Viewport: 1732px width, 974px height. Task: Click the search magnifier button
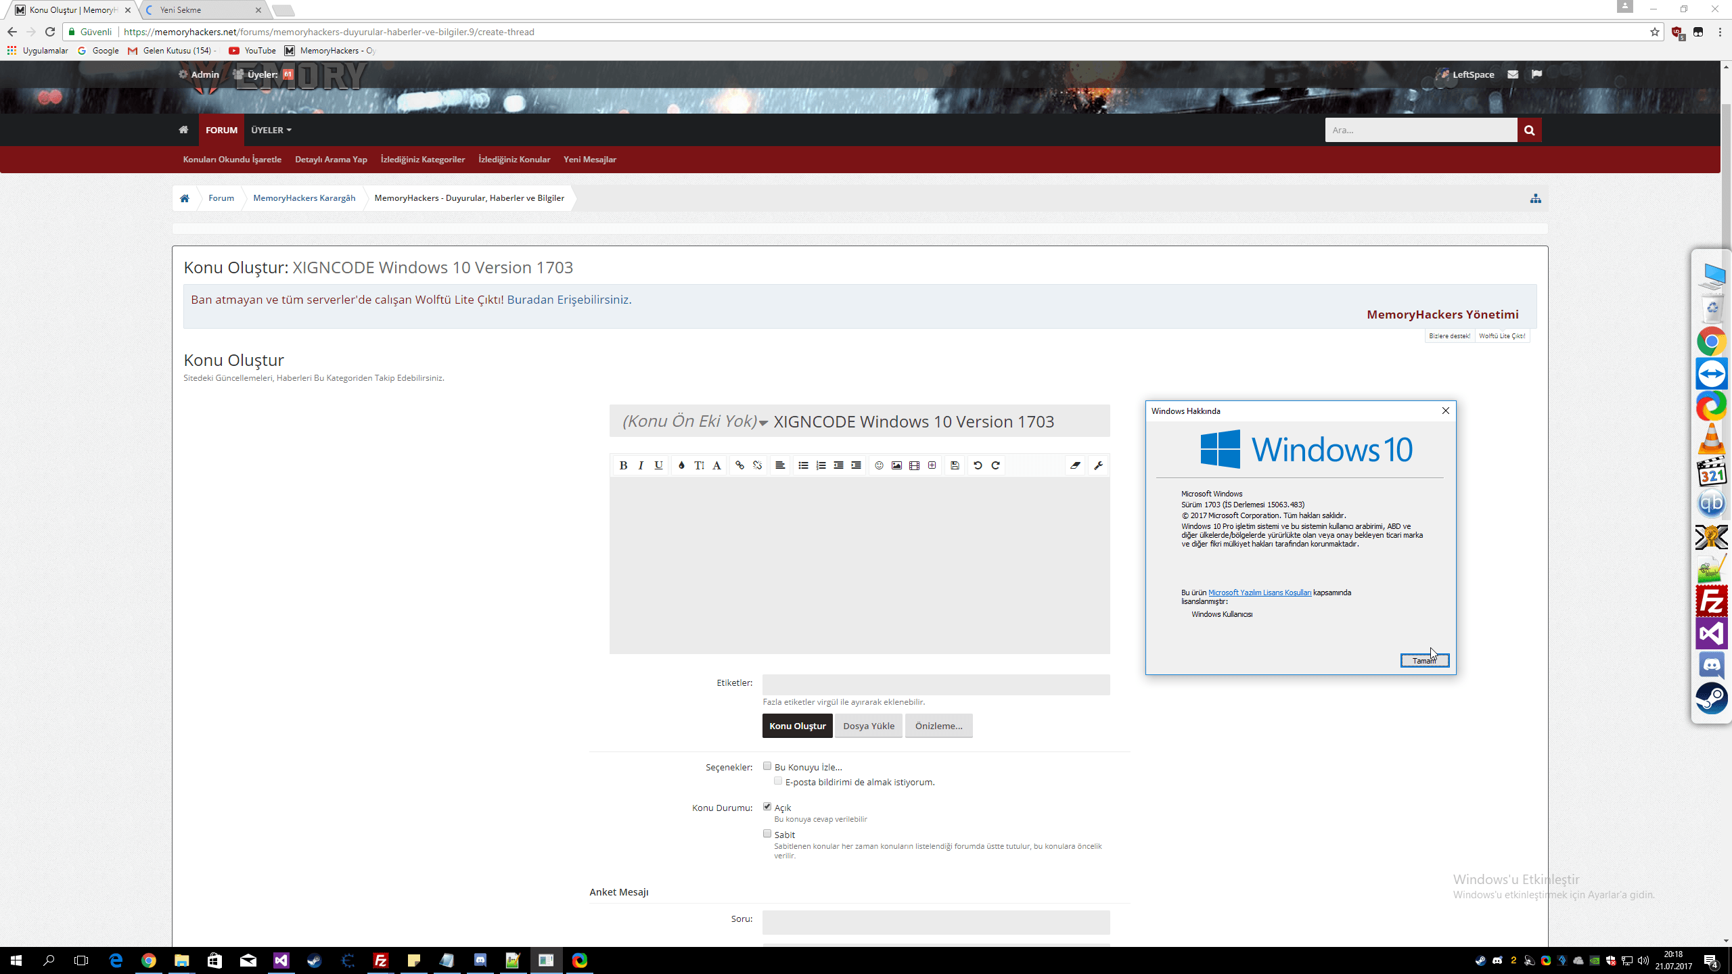(1529, 130)
